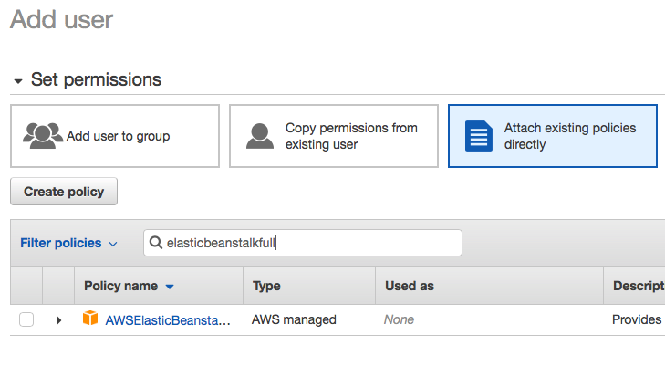This screenshot has height=366, width=665.
Task: Choose Copy permissions from existing user text
Action: [x=351, y=136]
